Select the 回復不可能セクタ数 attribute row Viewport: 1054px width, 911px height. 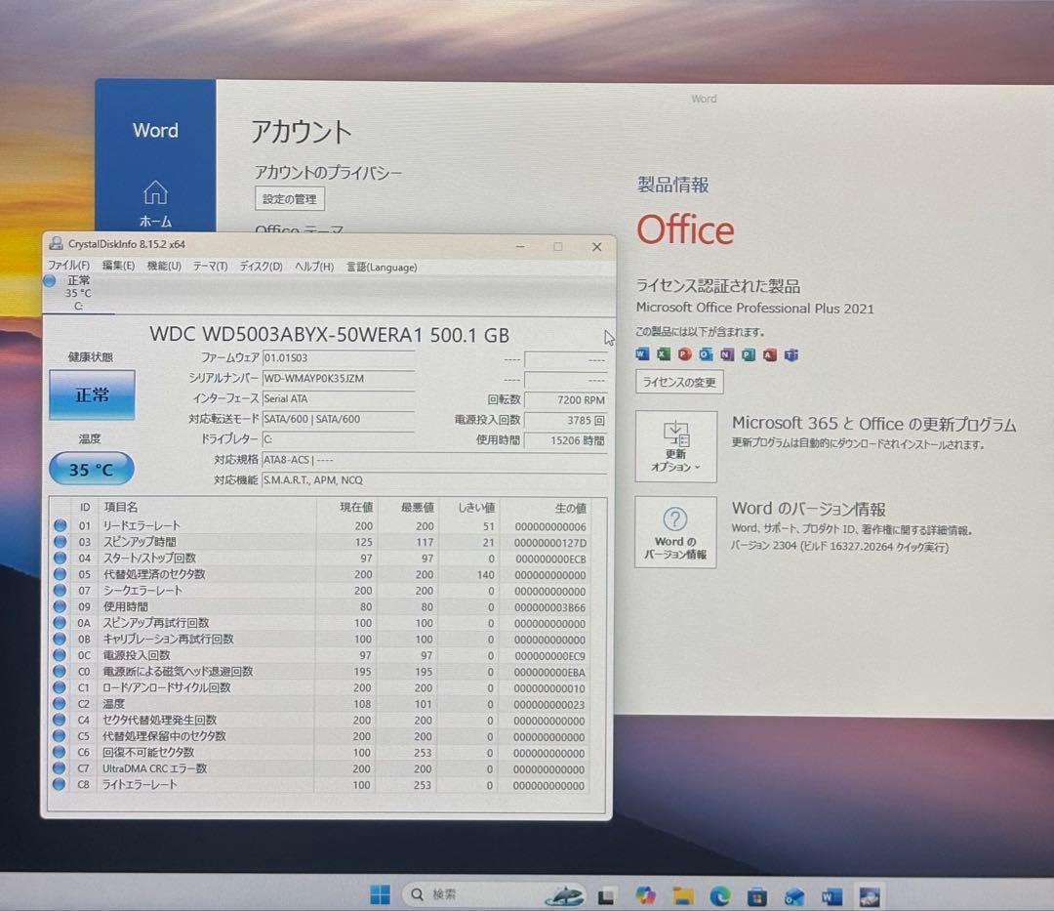(321, 752)
